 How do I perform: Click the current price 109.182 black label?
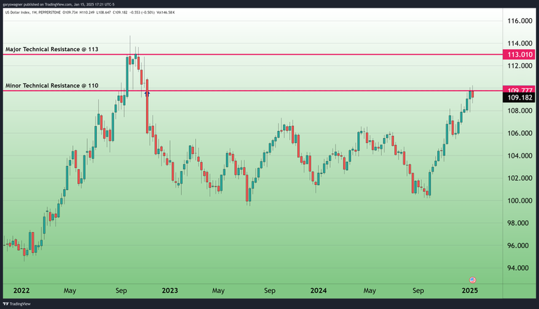coord(521,98)
